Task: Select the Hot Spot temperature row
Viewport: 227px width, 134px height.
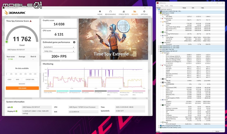Action: click(191, 68)
